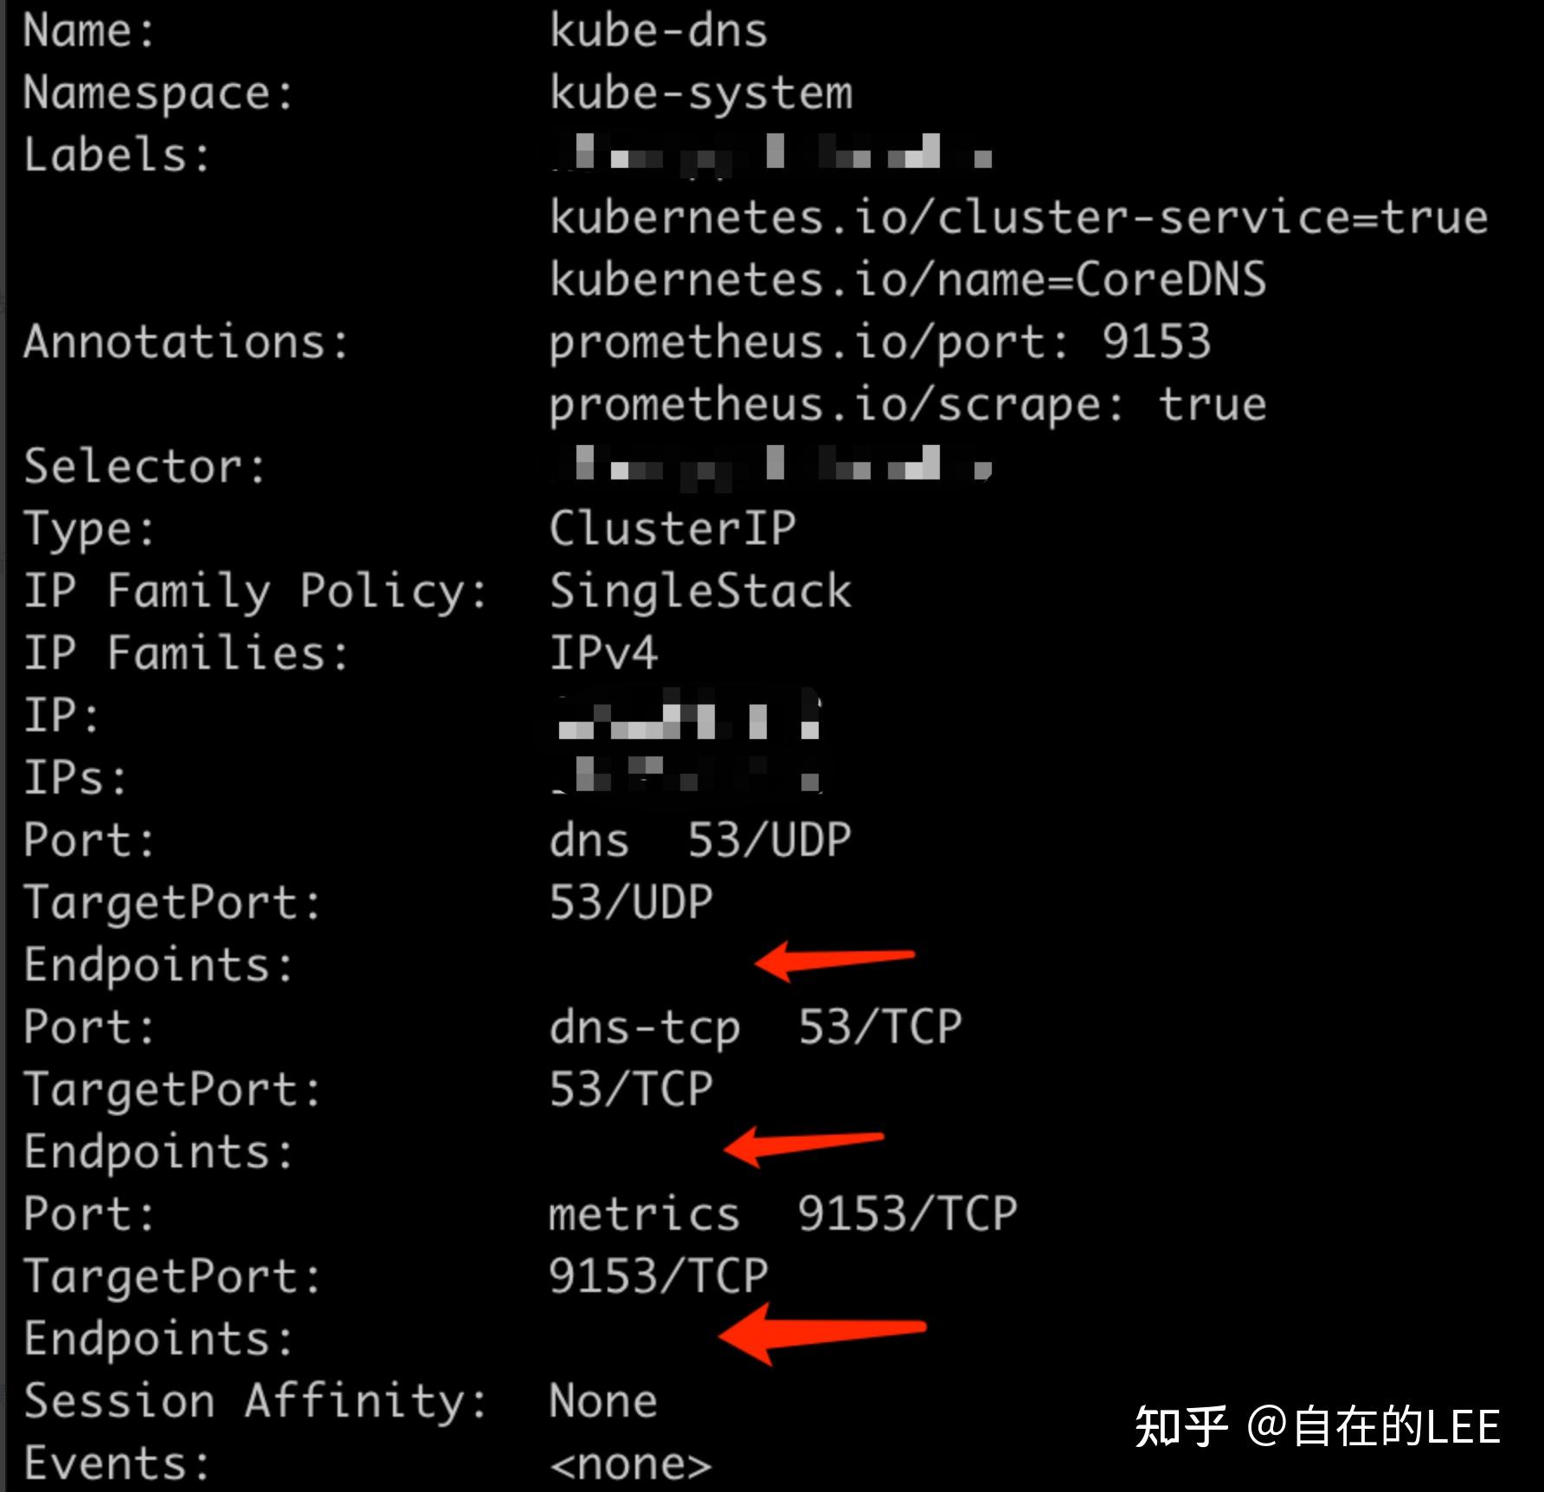Screen dimensions: 1544x1492
Task: Click the Events <none> value
Action: click(630, 1464)
